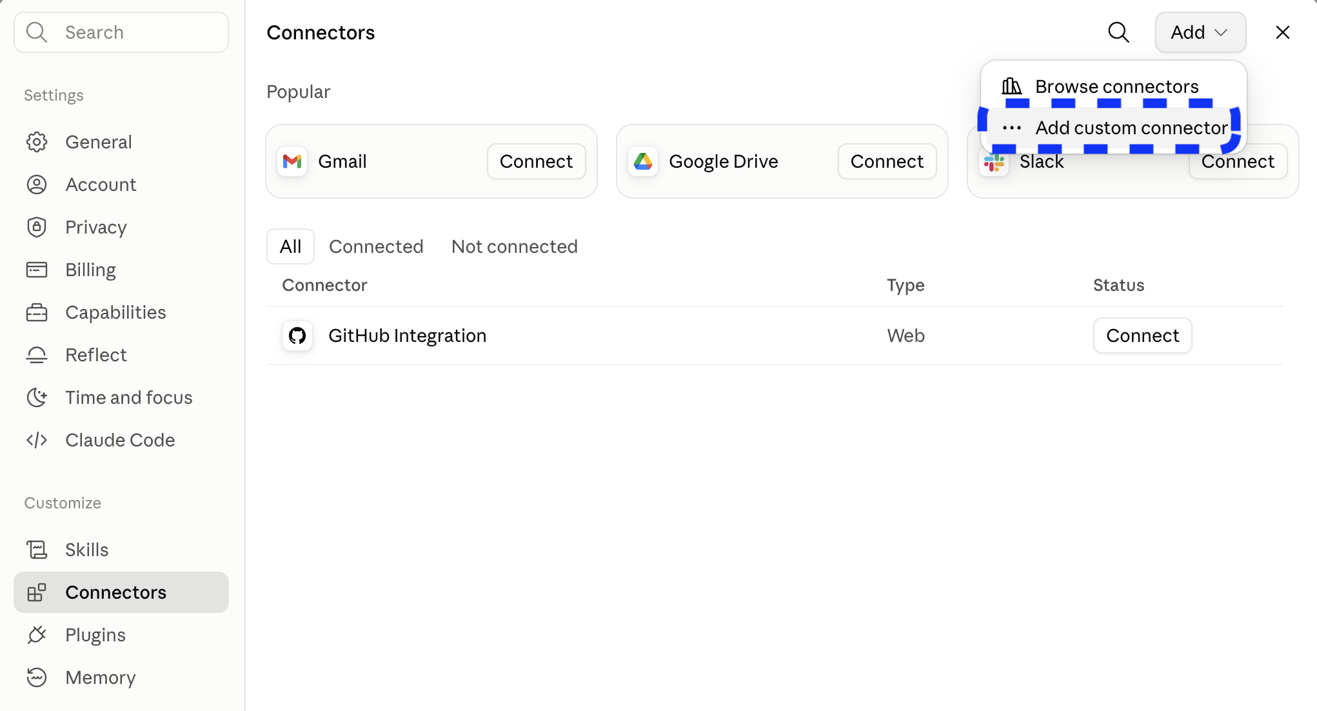Viewport: 1317px width, 711px height.
Task: Click the Capabilities briefcase icon
Action: coord(37,312)
